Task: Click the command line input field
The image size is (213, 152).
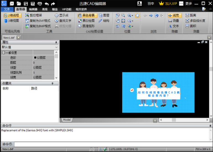Action: 113,144
